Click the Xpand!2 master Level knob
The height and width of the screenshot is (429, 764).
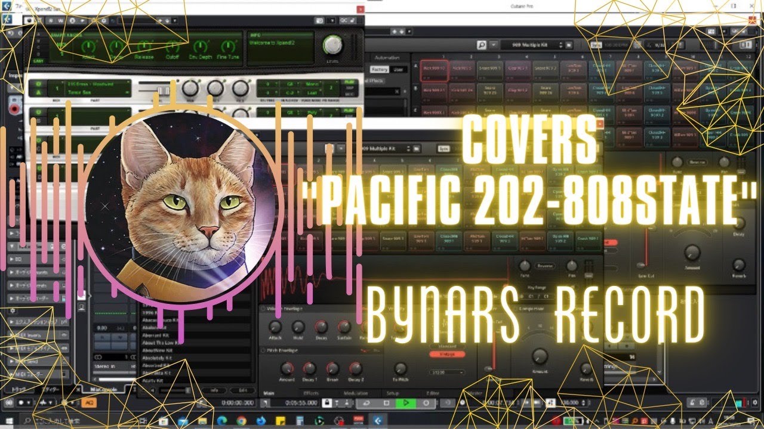coord(333,45)
